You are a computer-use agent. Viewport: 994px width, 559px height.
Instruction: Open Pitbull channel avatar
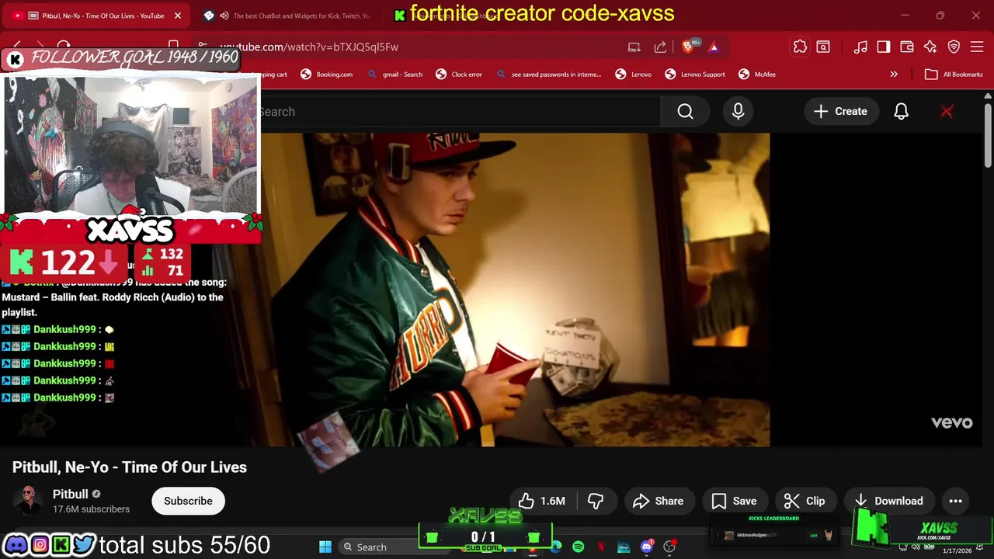click(28, 501)
